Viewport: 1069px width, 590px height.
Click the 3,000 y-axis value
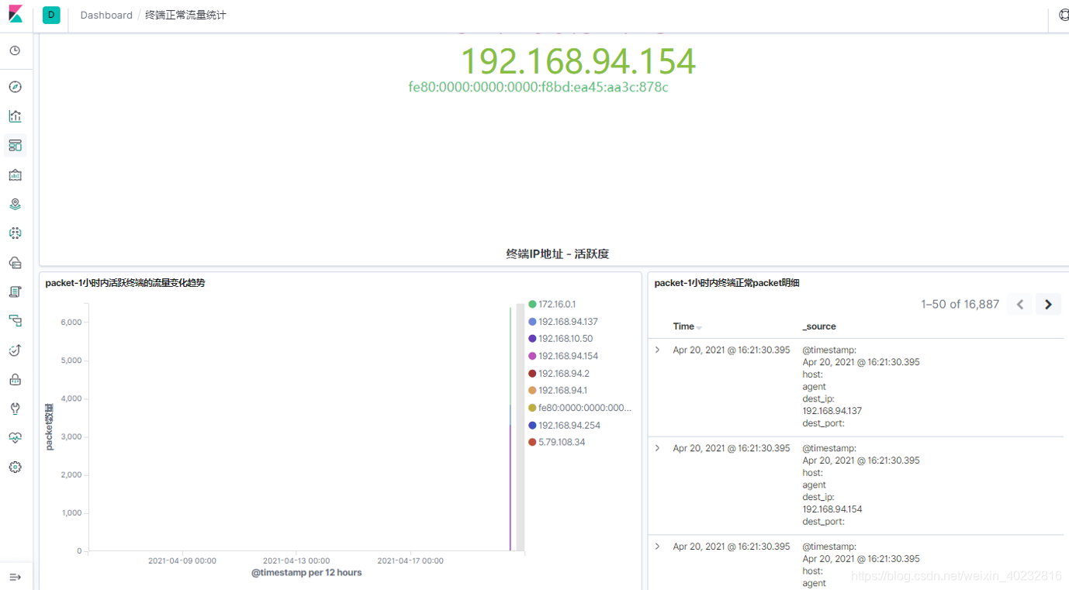pyautogui.click(x=71, y=437)
